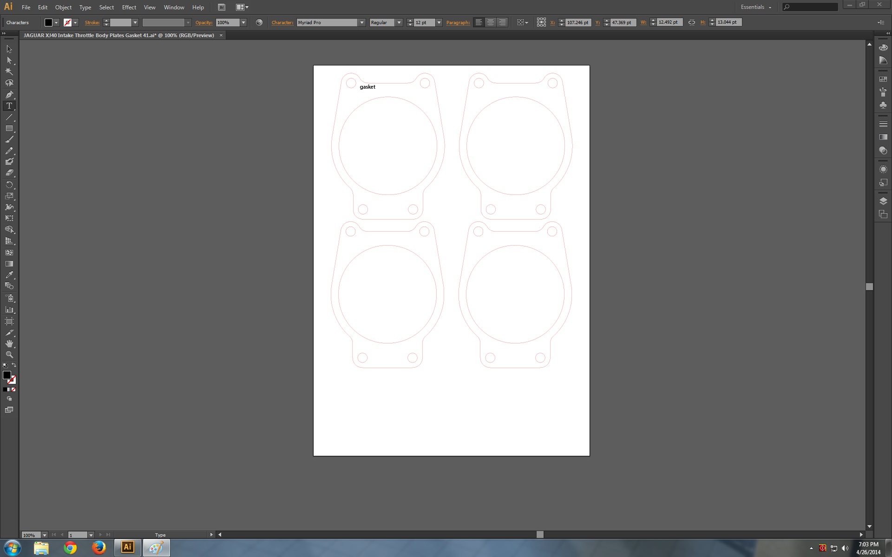Select the Line Segment tool
The image size is (892, 557).
pos(9,117)
